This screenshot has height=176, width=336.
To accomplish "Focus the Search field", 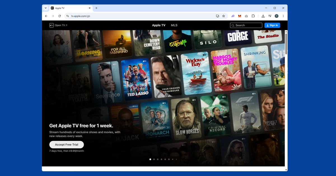I will [x=246, y=25].
